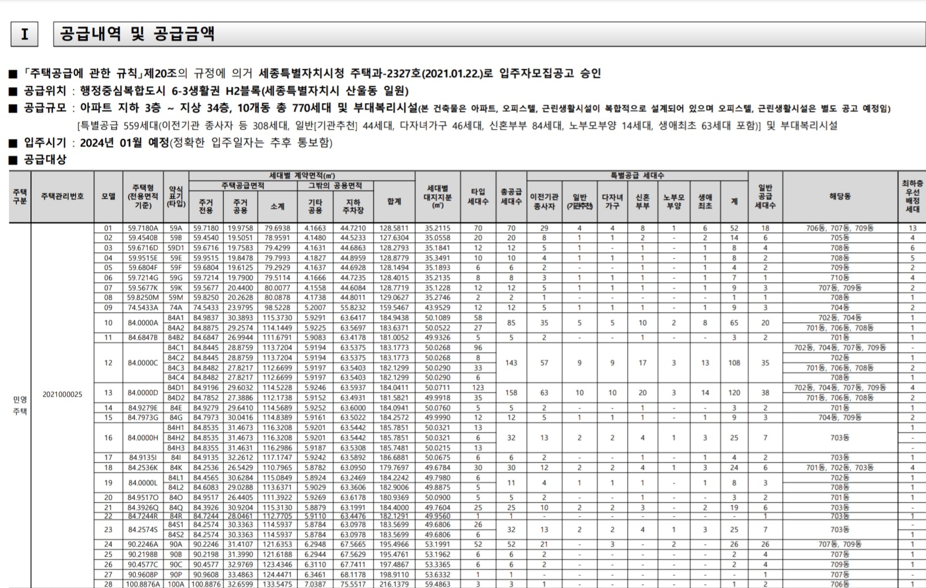The height and width of the screenshot is (588, 926).
Task: Click housing type cell 84.3926Q
Action: [143, 507]
